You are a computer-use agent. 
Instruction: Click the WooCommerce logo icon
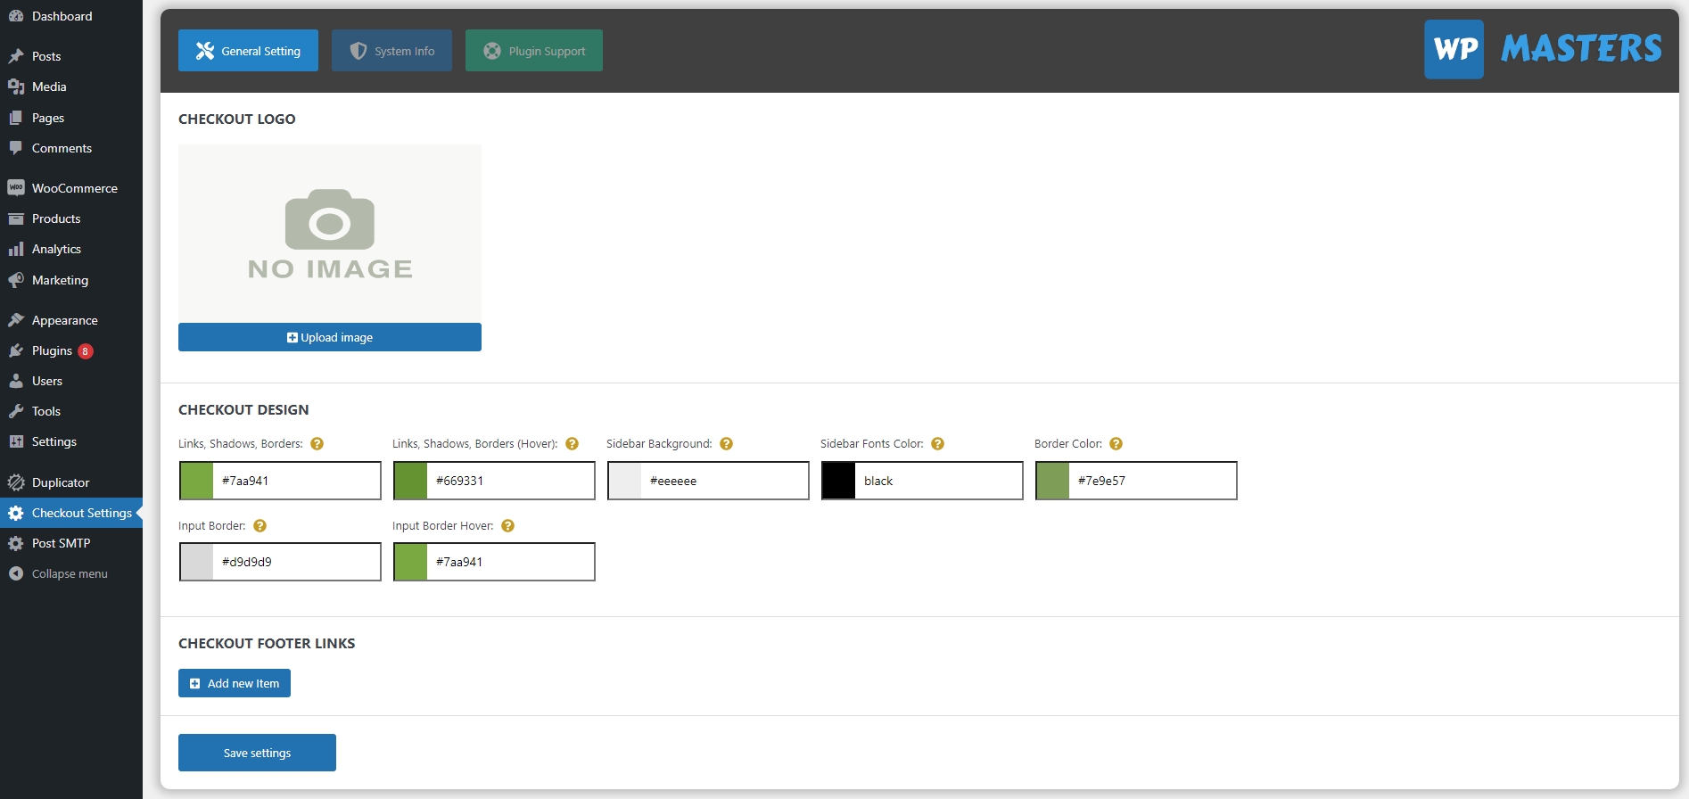pos(16,188)
